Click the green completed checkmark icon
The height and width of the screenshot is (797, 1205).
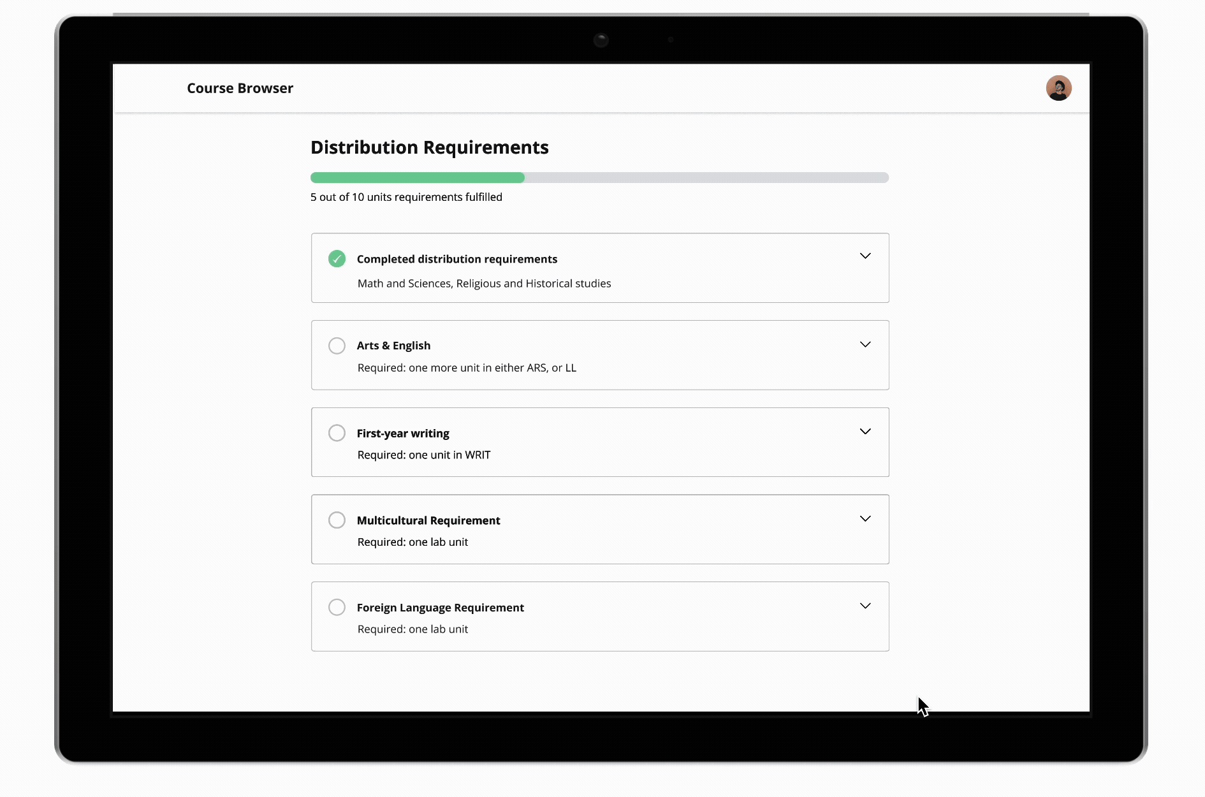pyautogui.click(x=337, y=258)
